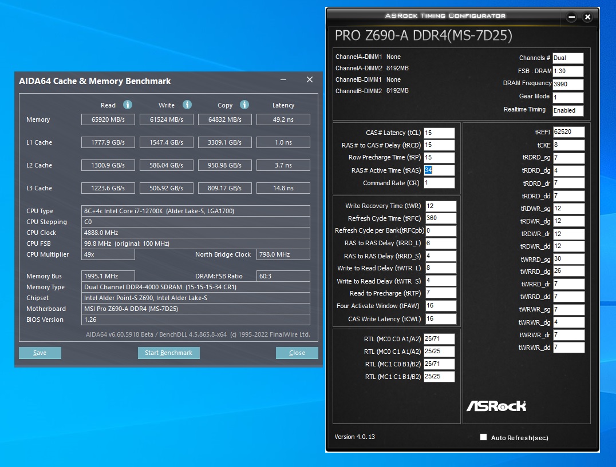The image size is (616, 467).
Task: Click the Refresh Cycle Time (tRFC) field
Action: pyautogui.click(x=441, y=218)
